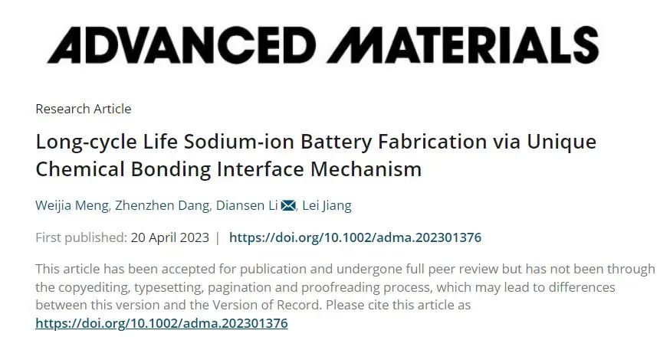Click the 'First published:' label
This screenshot has width=660, height=350.
pyautogui.click(x=80, y=237)
